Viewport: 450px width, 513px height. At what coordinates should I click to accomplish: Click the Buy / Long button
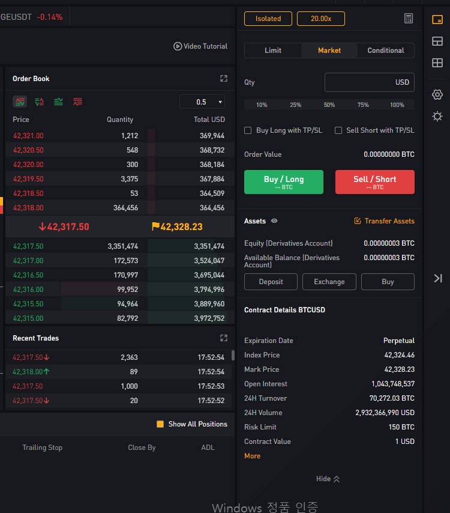[284, 182]
